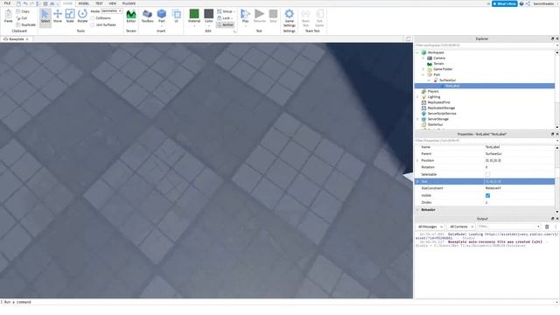Open the Mode Geometric dropdown
560x315 pixels.
111,11
